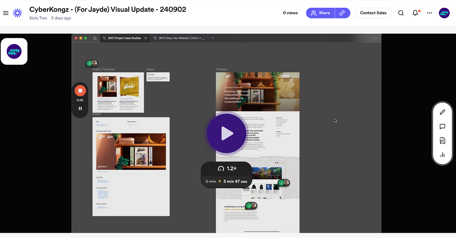
Task: Open the notifications bell
Action: click(415, 13)
